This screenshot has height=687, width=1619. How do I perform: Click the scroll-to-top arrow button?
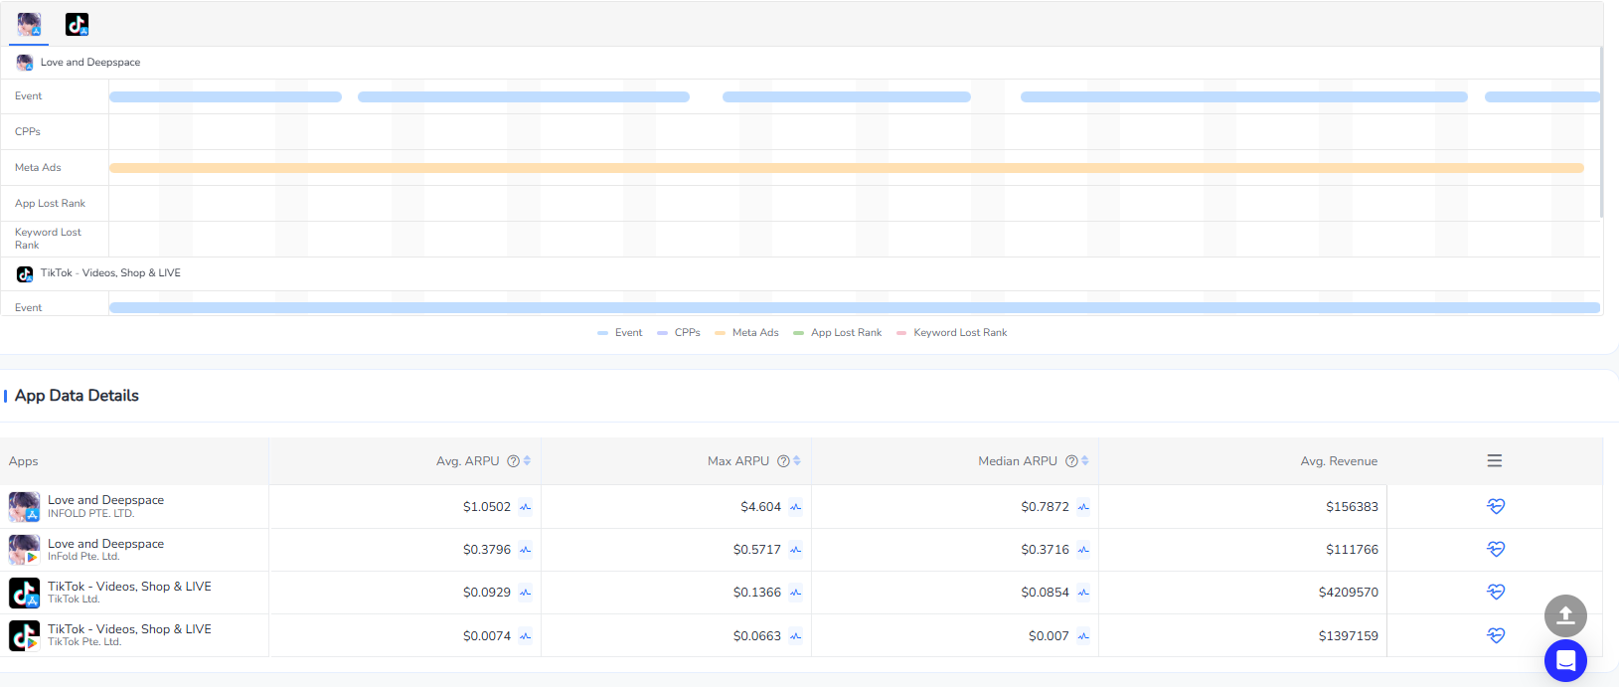click(1565, 616)
